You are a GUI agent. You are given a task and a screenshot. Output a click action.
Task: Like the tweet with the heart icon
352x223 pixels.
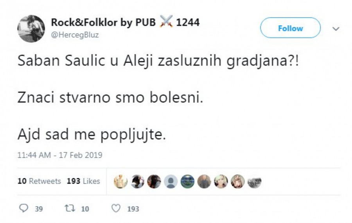(116, 209)
